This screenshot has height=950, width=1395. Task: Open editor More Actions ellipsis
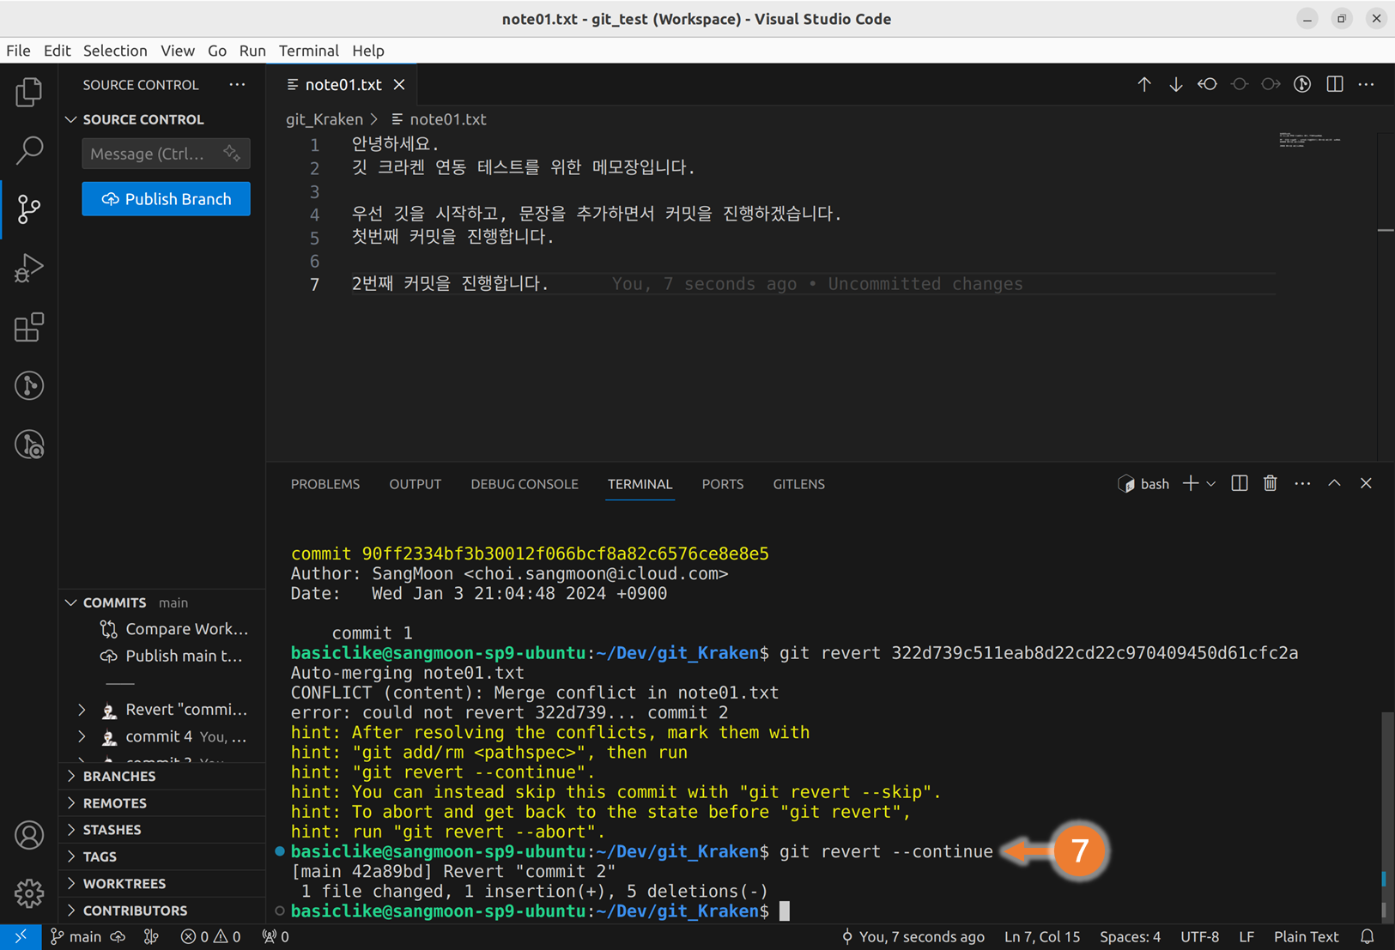coord(1367,84)
